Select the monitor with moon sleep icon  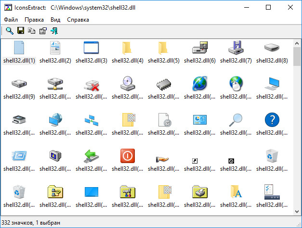pos(55,156)
